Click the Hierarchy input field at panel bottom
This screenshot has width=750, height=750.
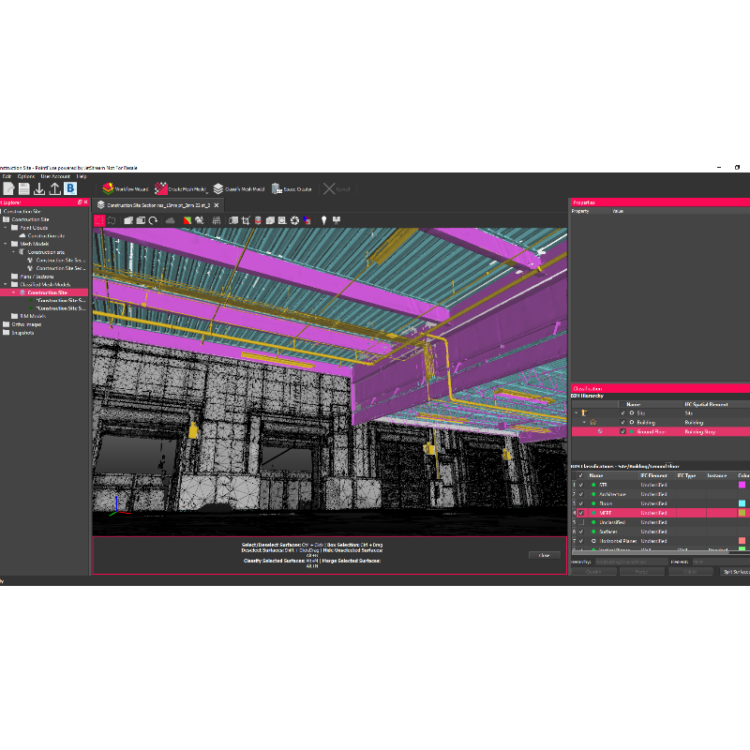[631, 562]
